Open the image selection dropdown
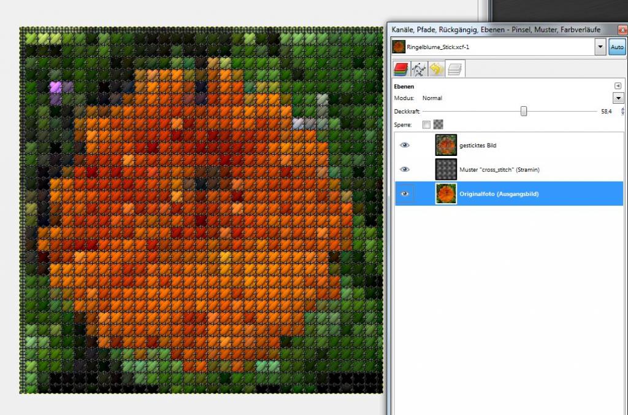628x415 pixels. coord(600,47)
